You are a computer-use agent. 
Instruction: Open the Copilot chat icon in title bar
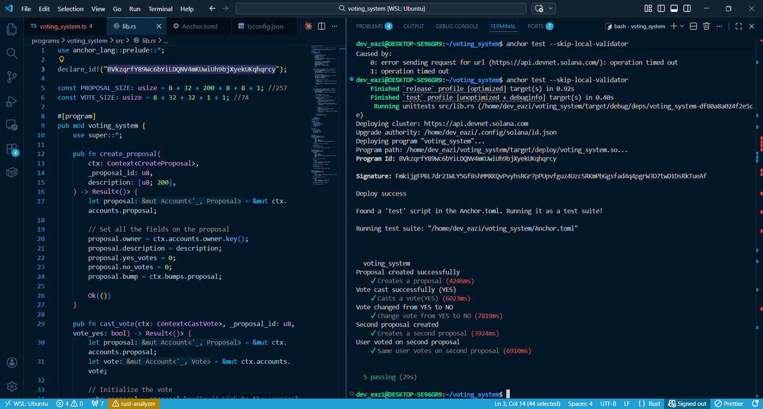[x=539, y=9]
